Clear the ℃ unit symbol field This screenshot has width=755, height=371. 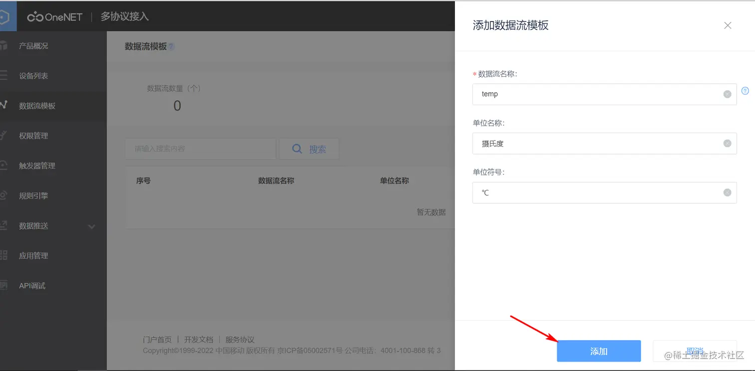(x=727, y=192)
